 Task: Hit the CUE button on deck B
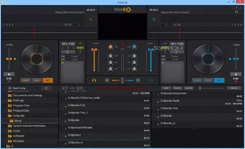[208, 80]
